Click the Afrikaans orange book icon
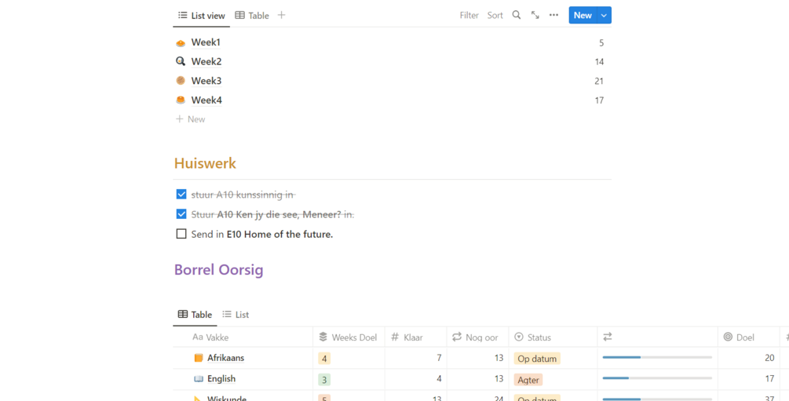This screenshot has height=401, width=789. (199, 358)
